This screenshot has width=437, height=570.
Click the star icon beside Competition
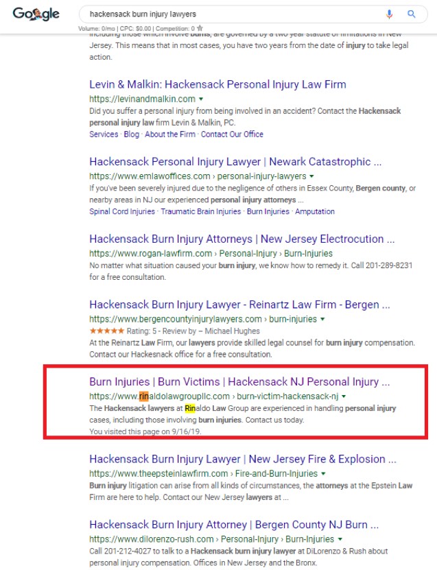[200, 28]
